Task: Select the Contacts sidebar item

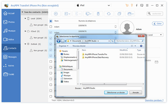Action: pos(11,48)
